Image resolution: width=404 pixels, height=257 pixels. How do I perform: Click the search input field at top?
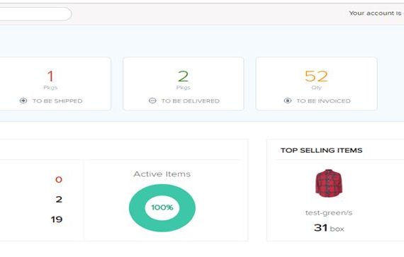click(35, 14)
